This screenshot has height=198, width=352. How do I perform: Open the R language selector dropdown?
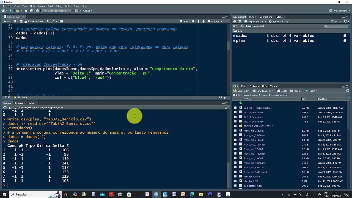coord(236,26)
